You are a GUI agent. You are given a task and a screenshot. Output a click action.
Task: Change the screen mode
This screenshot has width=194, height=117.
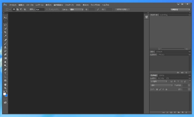(5, 103)
